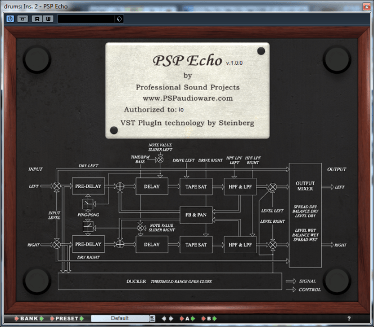Click the green arrow right of PRESET
The image size is (374, 327).
click(82, 319)
